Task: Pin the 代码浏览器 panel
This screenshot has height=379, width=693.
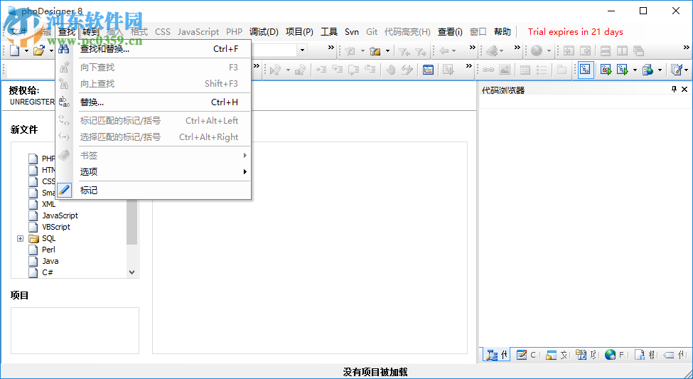Action: click(x=674, y=90)
